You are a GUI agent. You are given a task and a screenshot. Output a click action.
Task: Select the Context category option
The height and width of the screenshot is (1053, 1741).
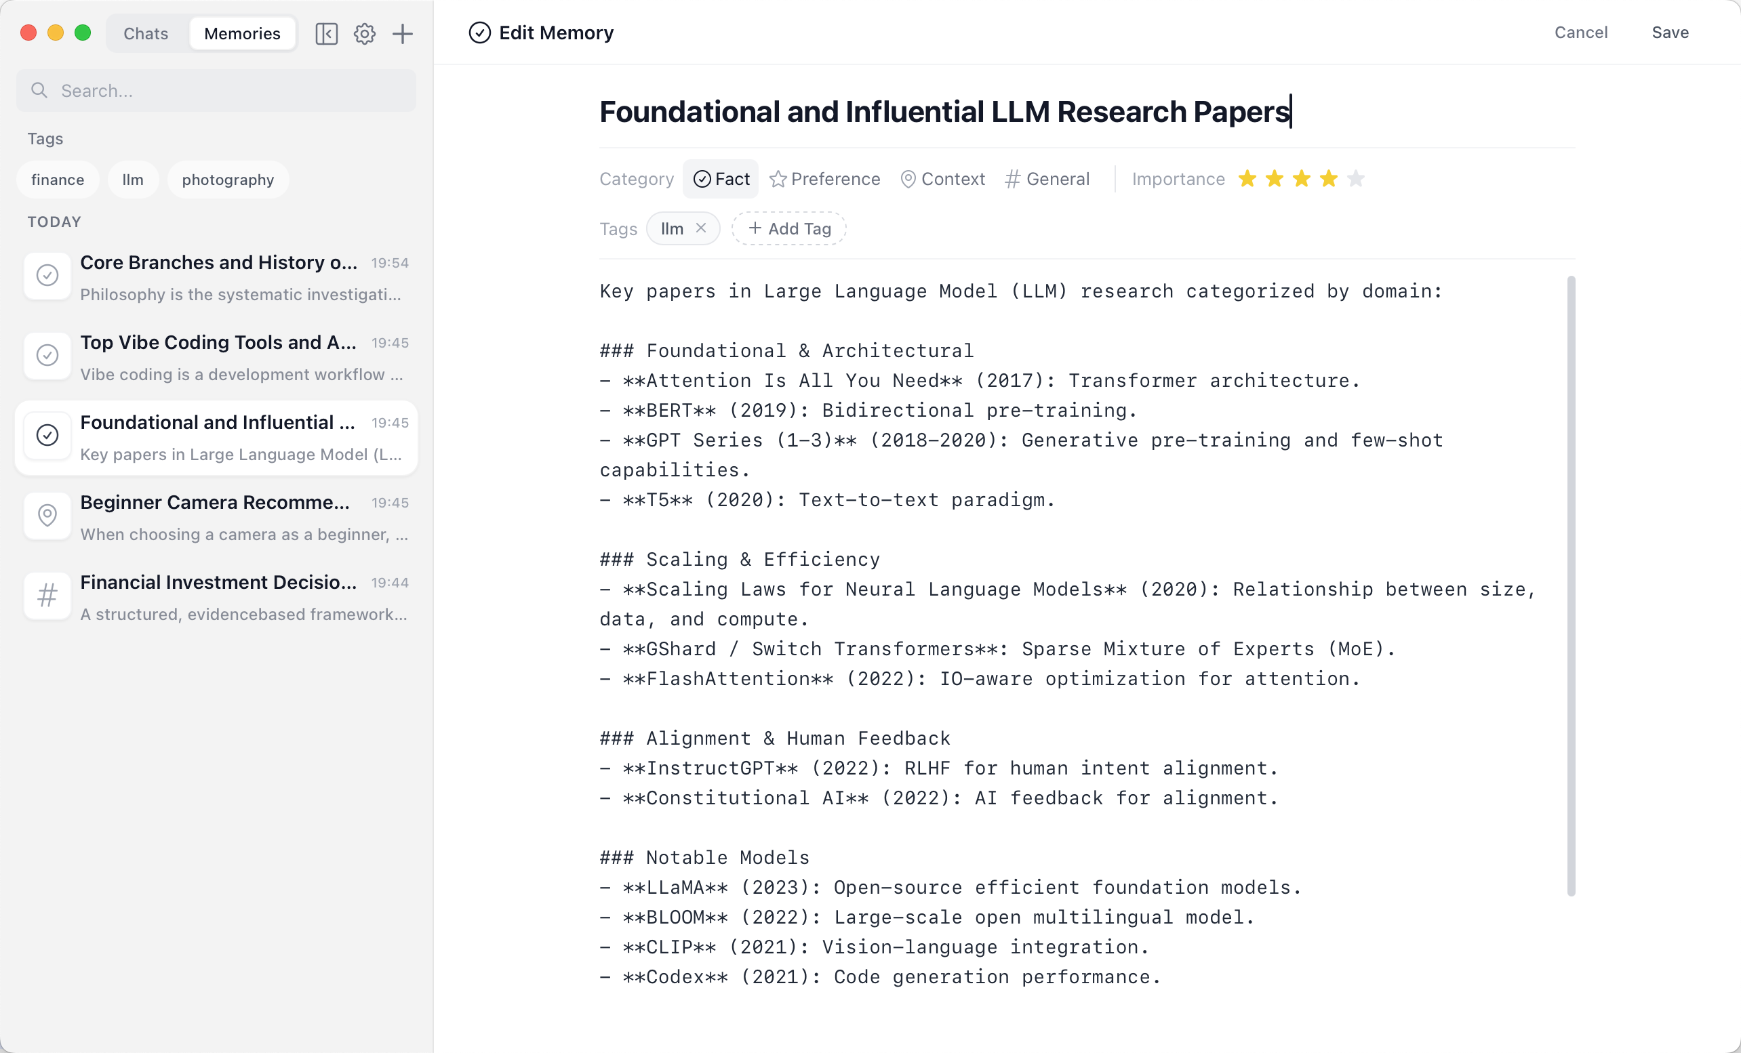(942, 180)
